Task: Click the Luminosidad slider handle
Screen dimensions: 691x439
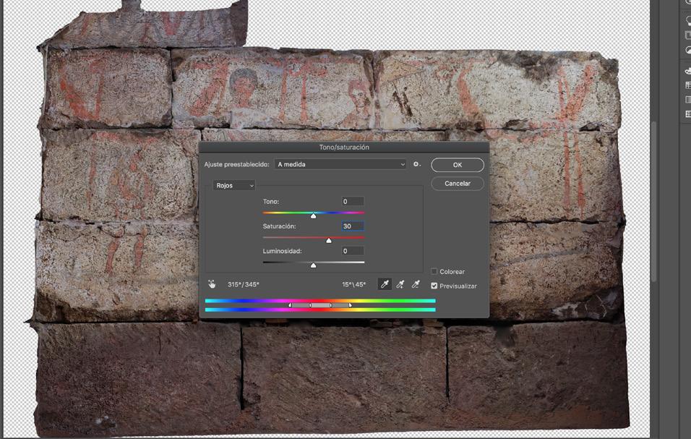Action: [x=313, y=265]
